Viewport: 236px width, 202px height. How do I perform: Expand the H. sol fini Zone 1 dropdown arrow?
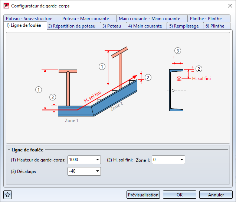(x=182, y=160)
